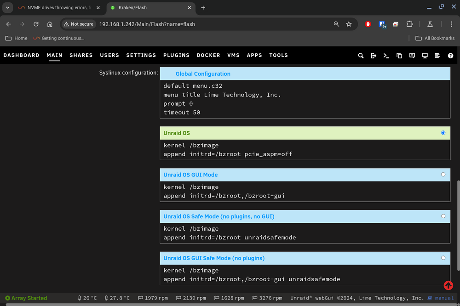Image resolution: width=460 pixels, height=306 pixels.
Task: Open the Unraid search icon
Action: [361, 56]
